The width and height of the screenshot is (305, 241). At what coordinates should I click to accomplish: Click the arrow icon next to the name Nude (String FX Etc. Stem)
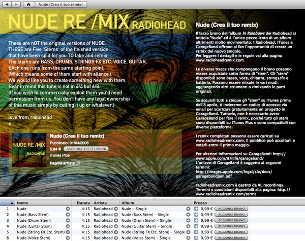(68, 232)
